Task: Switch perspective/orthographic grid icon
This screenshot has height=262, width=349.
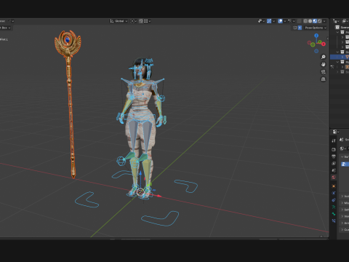Action: [324, 79]
